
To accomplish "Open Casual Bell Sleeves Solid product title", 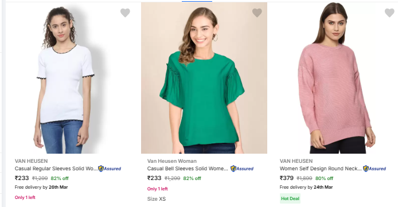I will (188, 169).
